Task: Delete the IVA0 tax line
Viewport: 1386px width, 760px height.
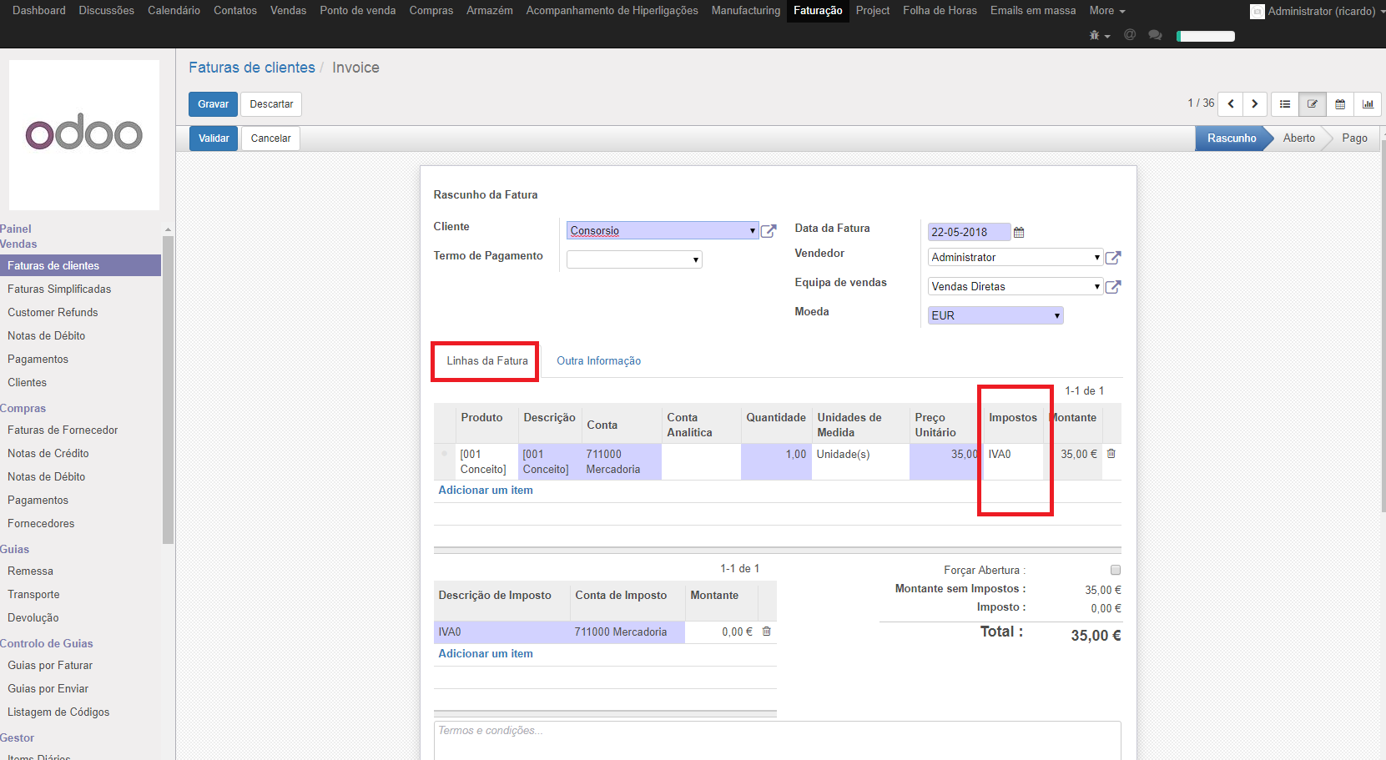Action: point(767,632)
